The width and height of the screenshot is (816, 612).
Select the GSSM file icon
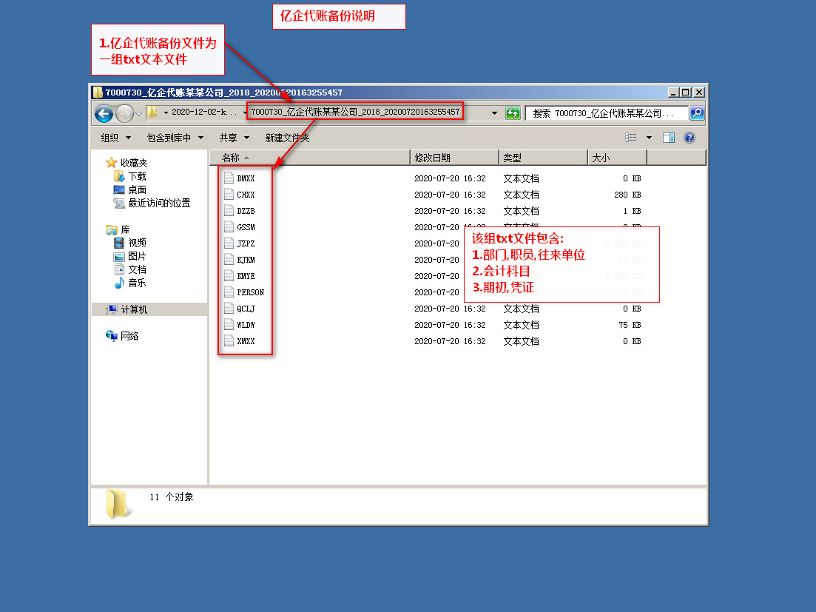(229, 226)
